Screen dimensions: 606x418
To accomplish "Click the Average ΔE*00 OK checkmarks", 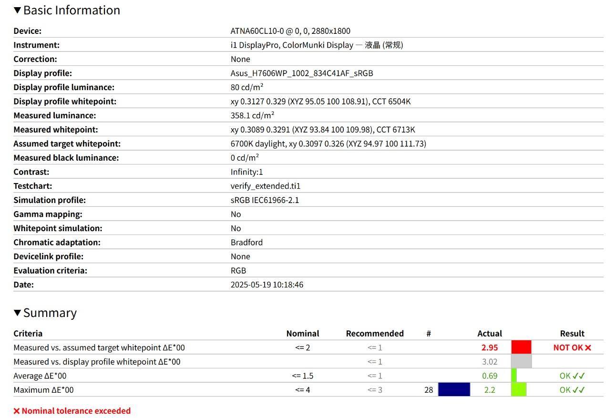I will click(x=579, y=376).
